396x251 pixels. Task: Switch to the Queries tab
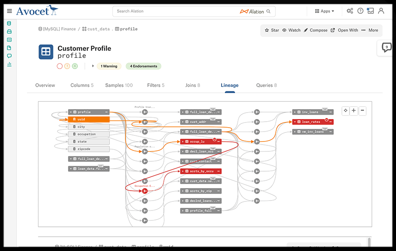[266, 85]
